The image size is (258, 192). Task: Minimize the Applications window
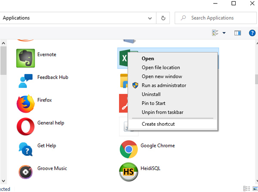(x=215, y=3)
